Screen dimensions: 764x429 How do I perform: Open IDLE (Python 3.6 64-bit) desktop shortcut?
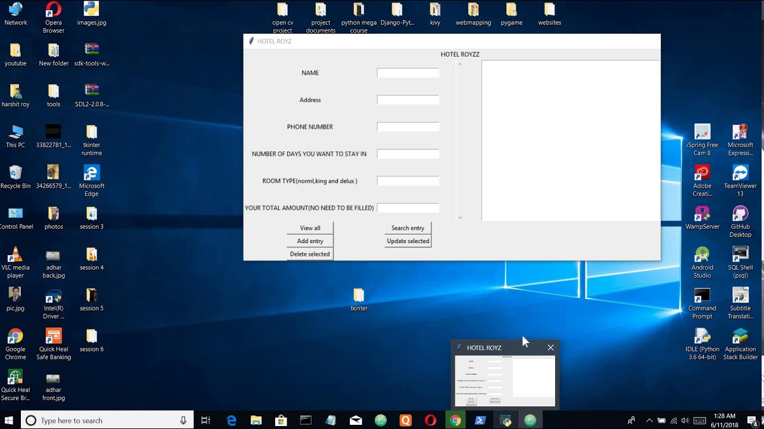click(x=702, y=337)
